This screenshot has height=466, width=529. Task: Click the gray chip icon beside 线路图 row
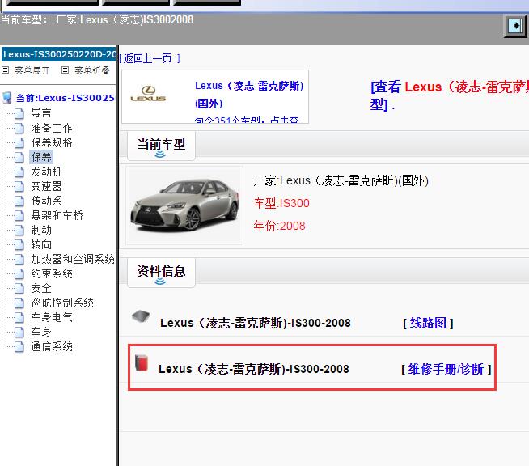141,316
